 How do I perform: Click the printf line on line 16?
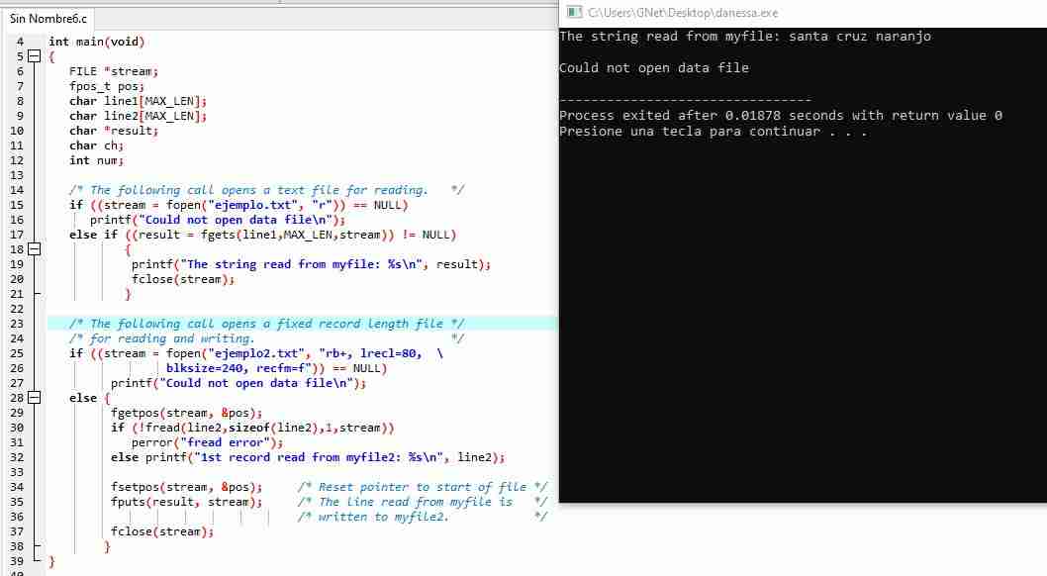click(x=218, y=220)
